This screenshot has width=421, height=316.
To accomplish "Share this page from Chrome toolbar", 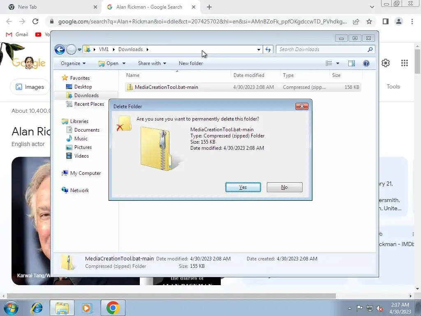I will pos(356,21).
